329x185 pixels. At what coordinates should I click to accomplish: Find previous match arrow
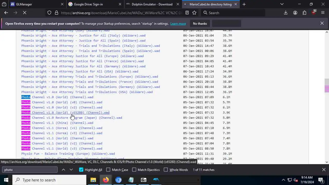63,170
